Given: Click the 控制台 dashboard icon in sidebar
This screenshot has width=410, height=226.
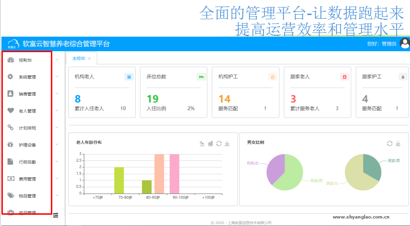Looking at the screenshot, I should pos(11,60).
